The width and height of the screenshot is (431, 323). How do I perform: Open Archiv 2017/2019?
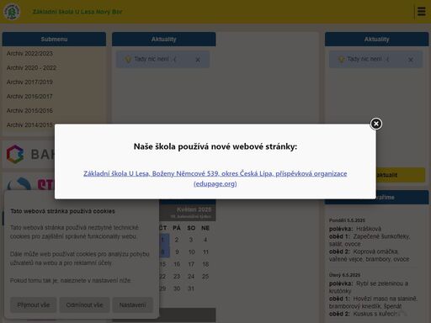tap(29, 82)
